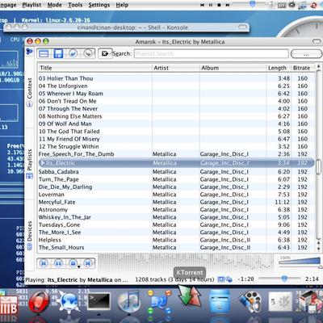Open the Settings menu
323x323 pixels.
99,5
